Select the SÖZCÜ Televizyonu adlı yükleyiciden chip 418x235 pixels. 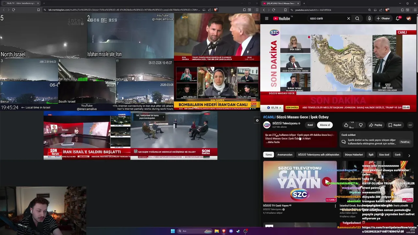click(x=318, y=155)
